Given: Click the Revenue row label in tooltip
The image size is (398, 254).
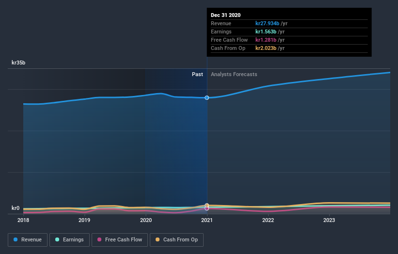Looking at the screenshot, I should pyautogui.click(x=221, y=23).
